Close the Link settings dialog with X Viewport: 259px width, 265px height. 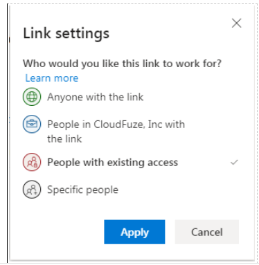(237, 23)
